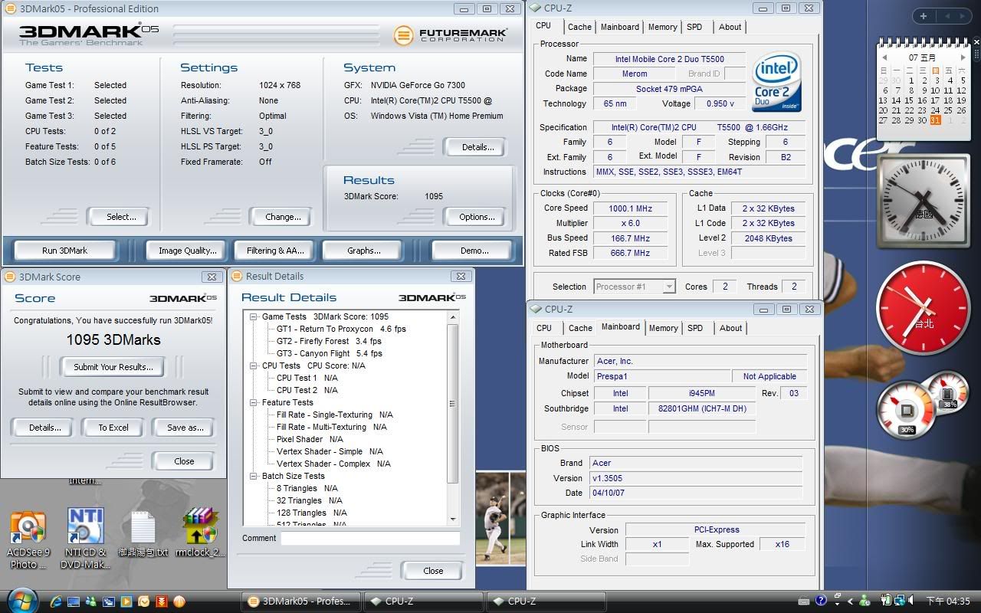The image size is (981, 613).
Task: Click the blue help question-mark tray icon
Action: 821,602
